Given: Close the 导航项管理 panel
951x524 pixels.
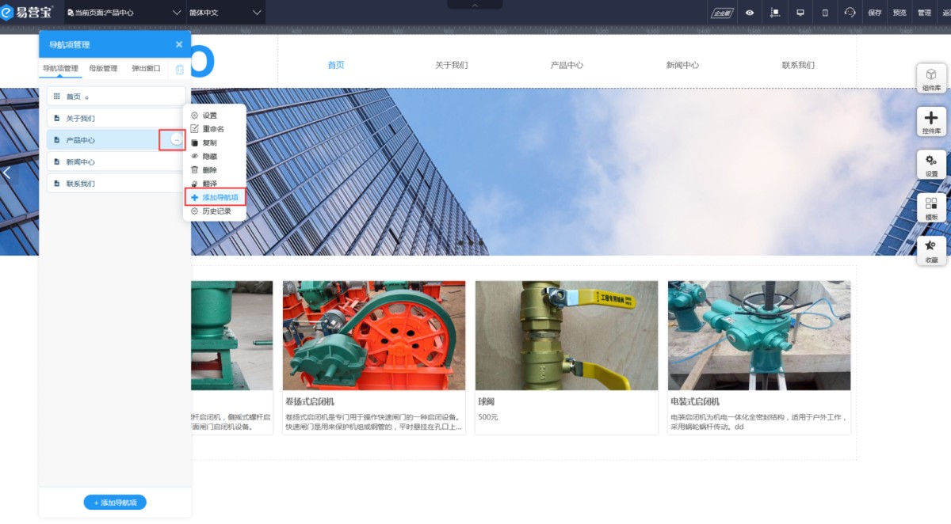Looking at the screenshot, I should [x=179, y=44].
